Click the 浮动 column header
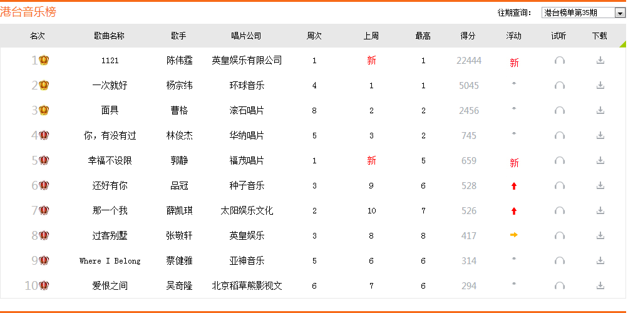Image resolution: width=628 pixels, height=313 pixels. (x=513, y=36)
